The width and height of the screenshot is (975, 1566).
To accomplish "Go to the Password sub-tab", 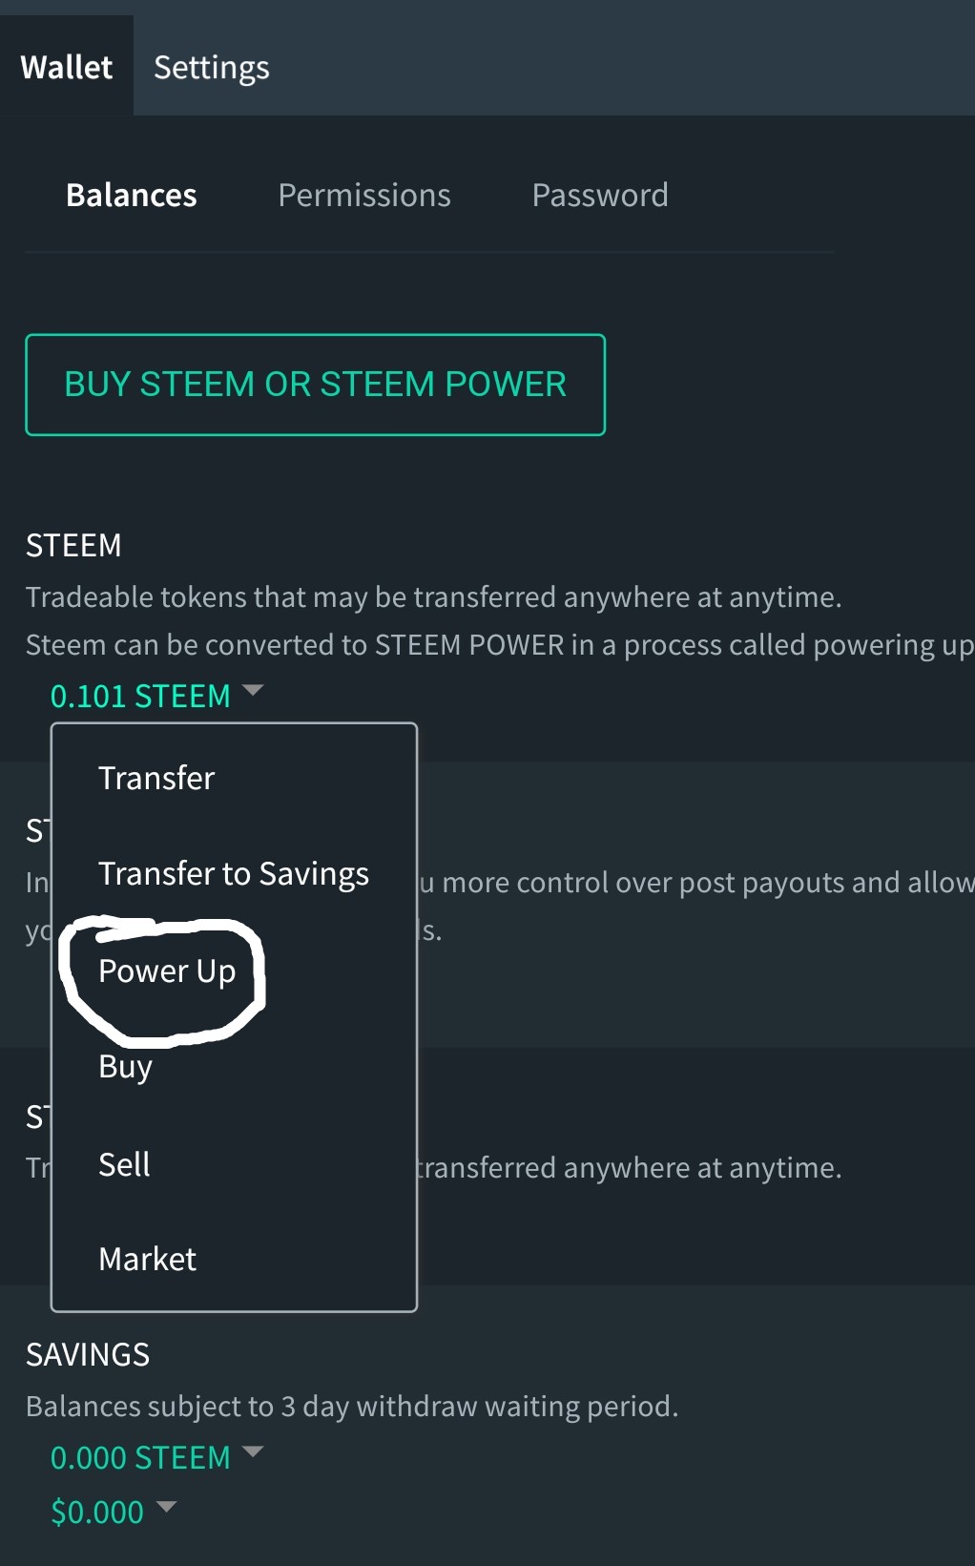I will 599,196.
